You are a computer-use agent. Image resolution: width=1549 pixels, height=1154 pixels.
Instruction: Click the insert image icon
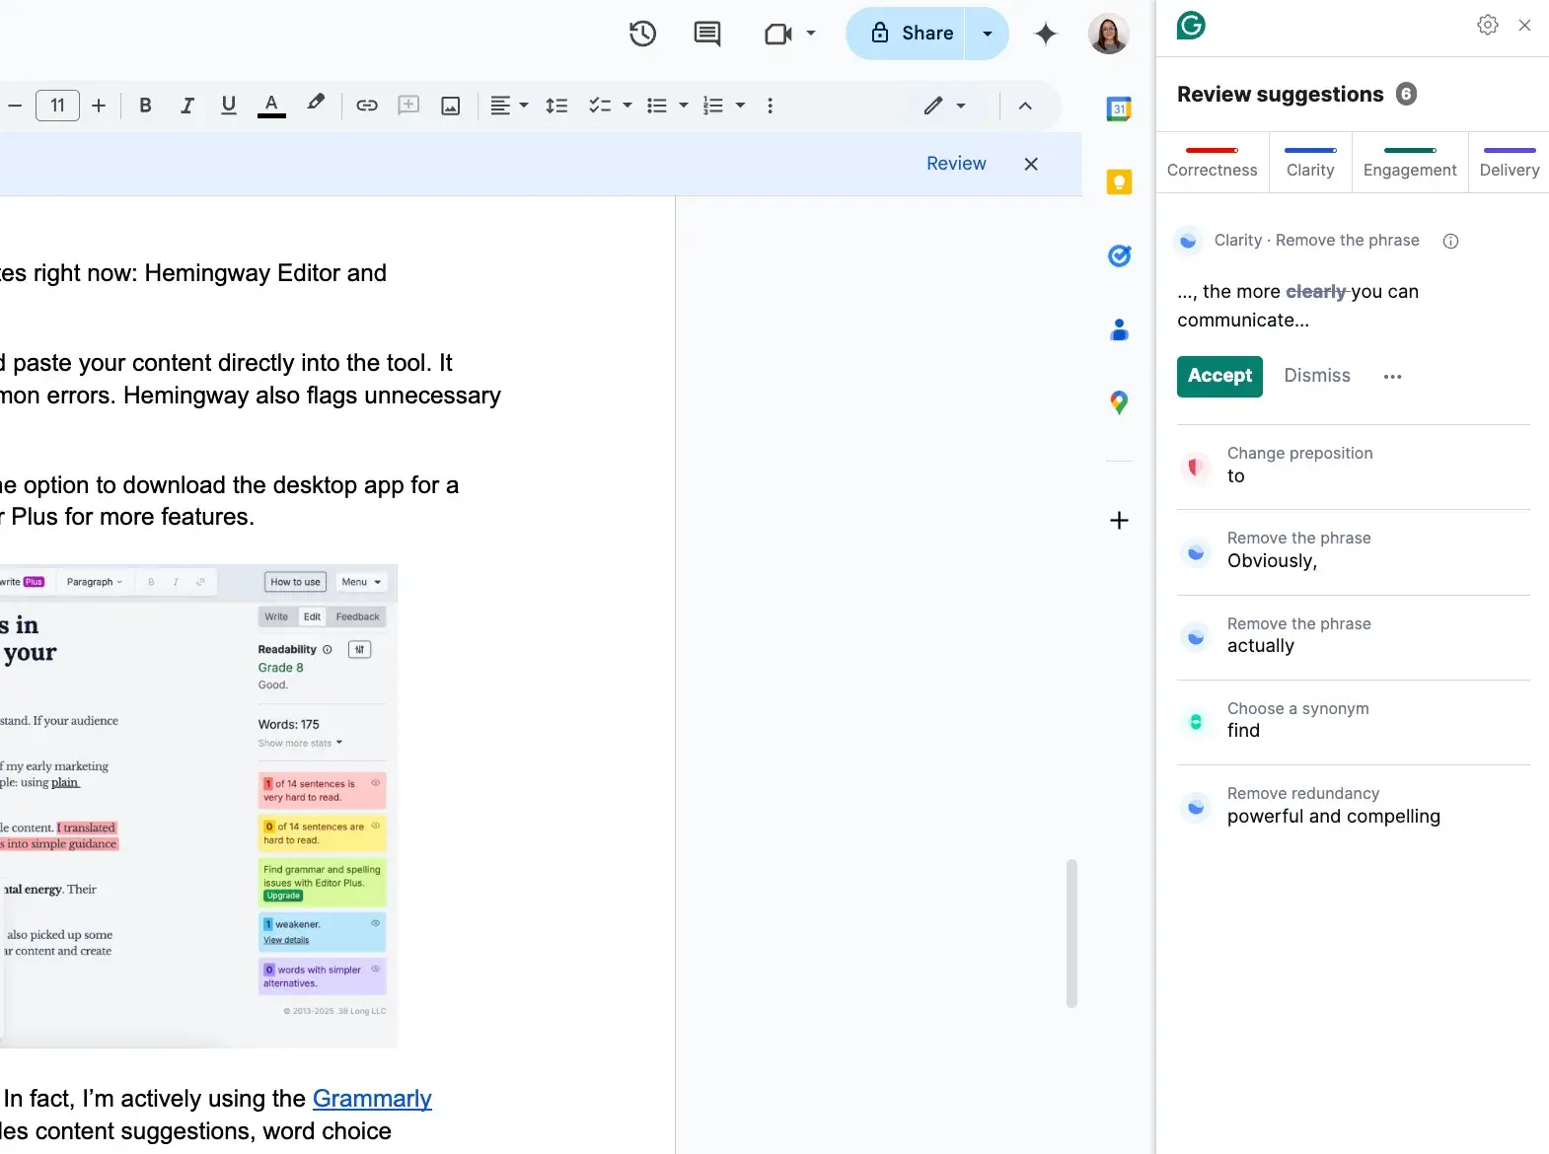pyautogui.click(x=450, y=106)
